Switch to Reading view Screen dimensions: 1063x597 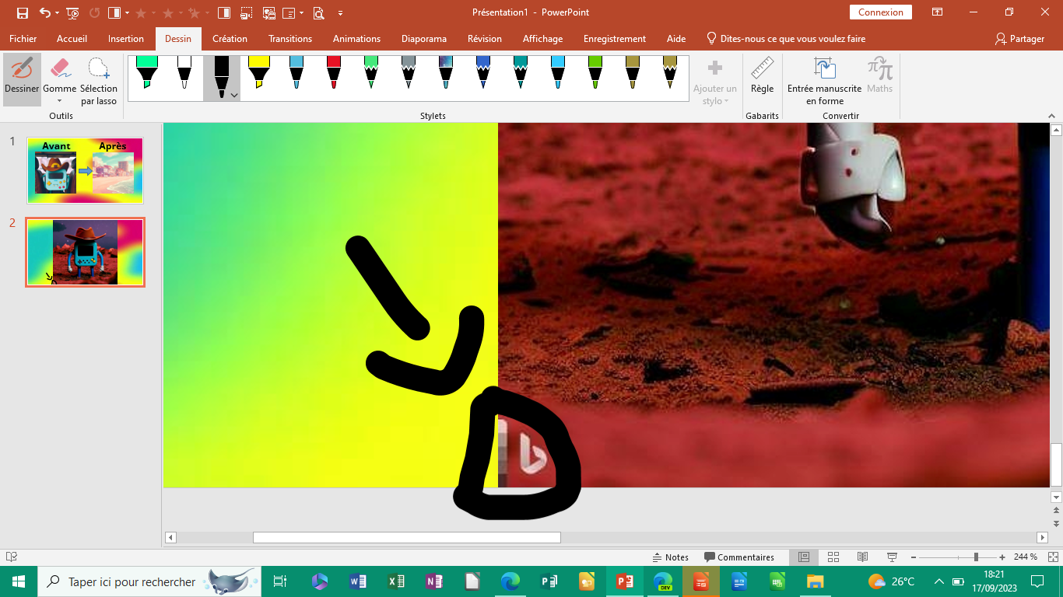pyautogui.click(x=862, y=557)
